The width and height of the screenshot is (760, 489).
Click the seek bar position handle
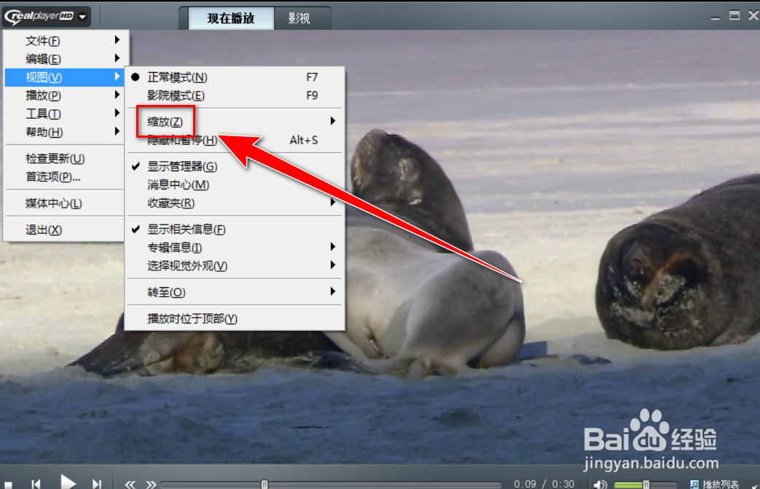point(265,484)
